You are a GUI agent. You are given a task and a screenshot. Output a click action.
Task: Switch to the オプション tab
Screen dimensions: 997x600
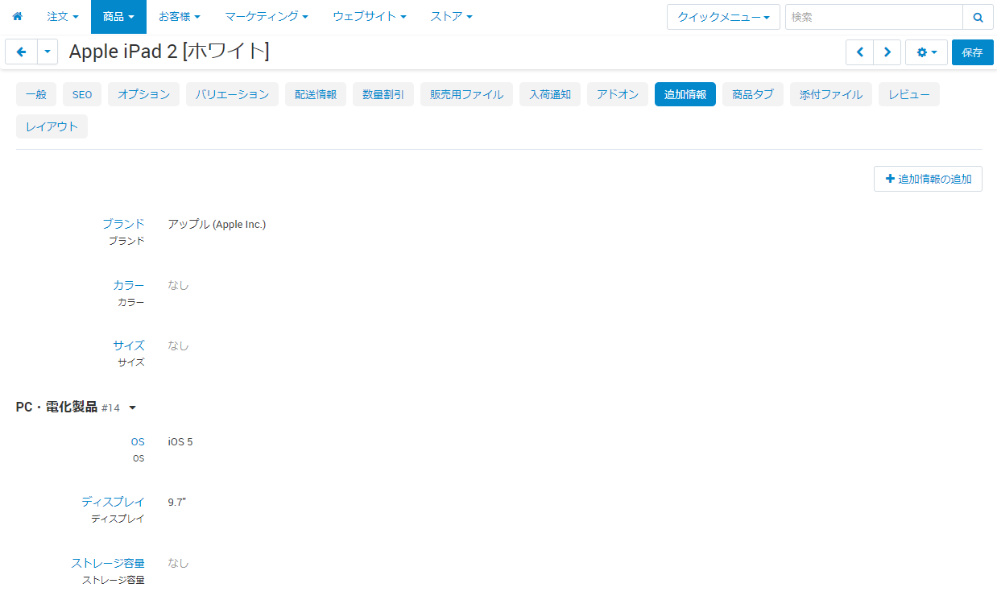(x=143, y=94)
